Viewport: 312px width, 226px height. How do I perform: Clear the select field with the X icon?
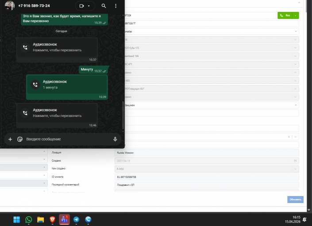click(x=289, y=137)
